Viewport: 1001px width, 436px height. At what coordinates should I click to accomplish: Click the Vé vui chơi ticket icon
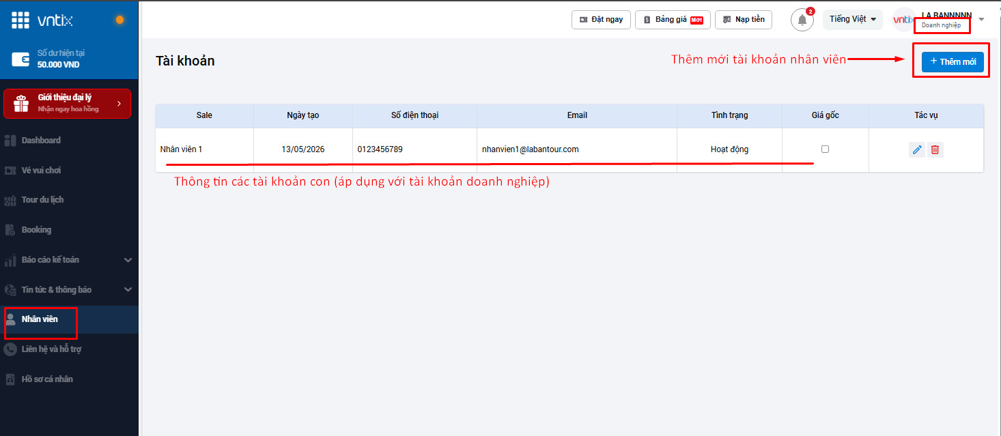(x=10, y=171)
